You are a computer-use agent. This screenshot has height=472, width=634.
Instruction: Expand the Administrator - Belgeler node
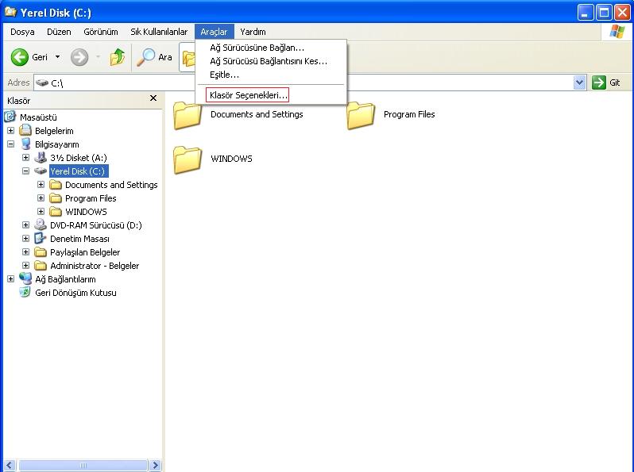click(26, 266)
